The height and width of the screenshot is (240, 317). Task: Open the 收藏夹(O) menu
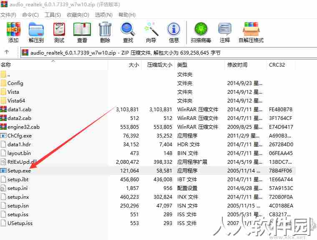[78, 15]
